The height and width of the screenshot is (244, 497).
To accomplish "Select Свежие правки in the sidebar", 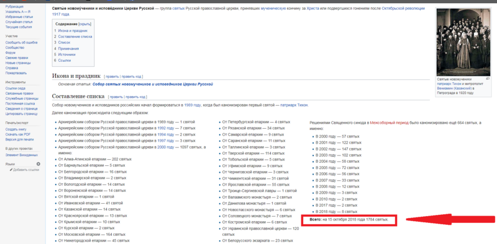I will 17,58.
